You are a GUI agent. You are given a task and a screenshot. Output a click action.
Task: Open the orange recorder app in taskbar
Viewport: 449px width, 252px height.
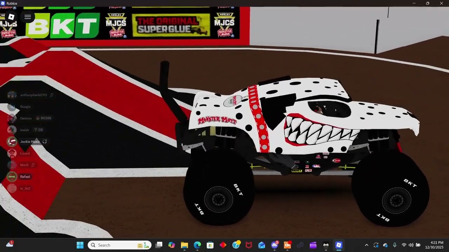(287, 245)
